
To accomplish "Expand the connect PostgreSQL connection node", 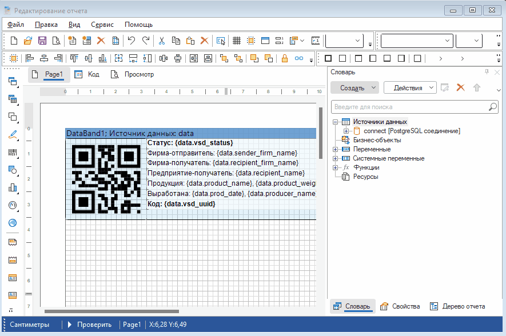I will click(346, 131).
